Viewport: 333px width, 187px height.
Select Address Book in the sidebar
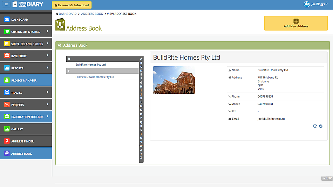(x=26, y=153)
